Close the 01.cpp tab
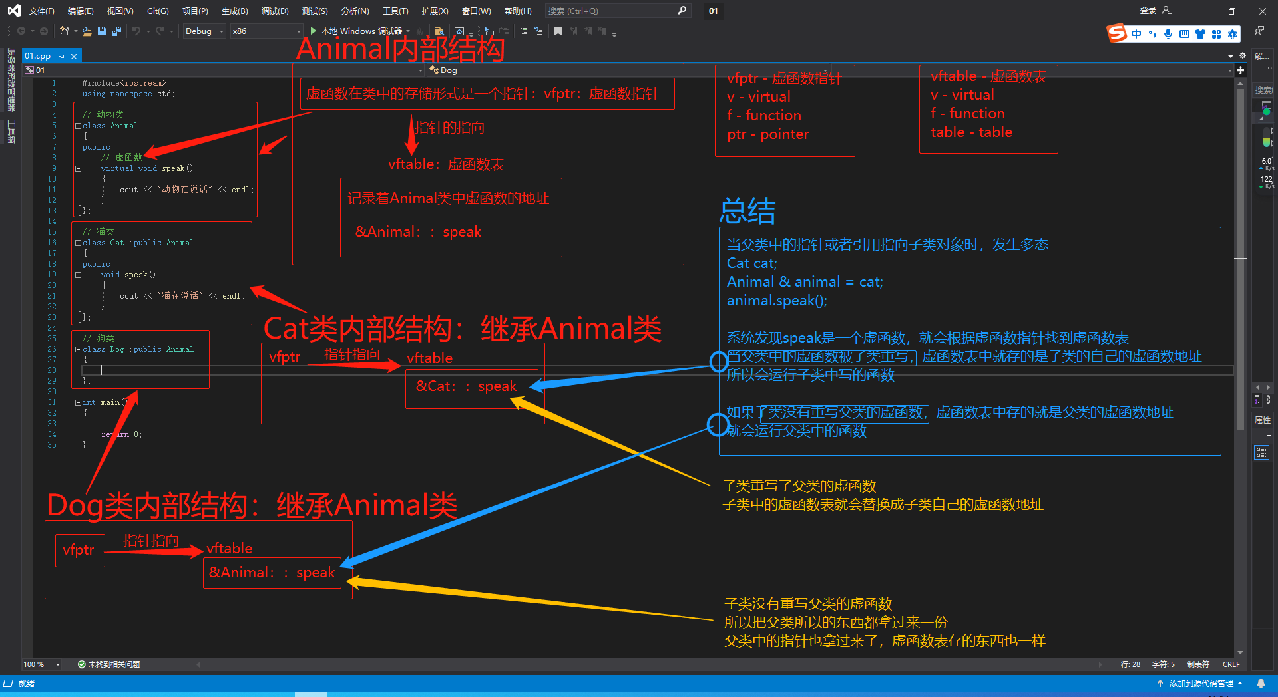This screenshot has height=697, width=1278. point(74,56)
